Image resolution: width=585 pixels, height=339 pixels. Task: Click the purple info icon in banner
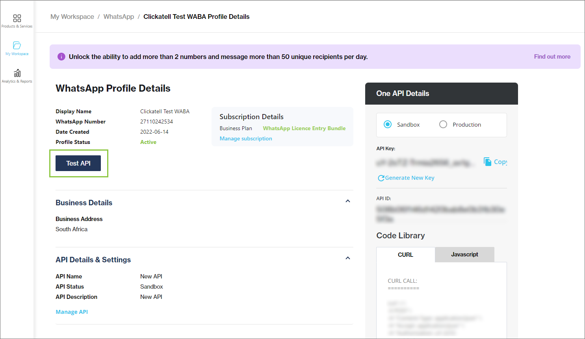click(x=61, y=57)
